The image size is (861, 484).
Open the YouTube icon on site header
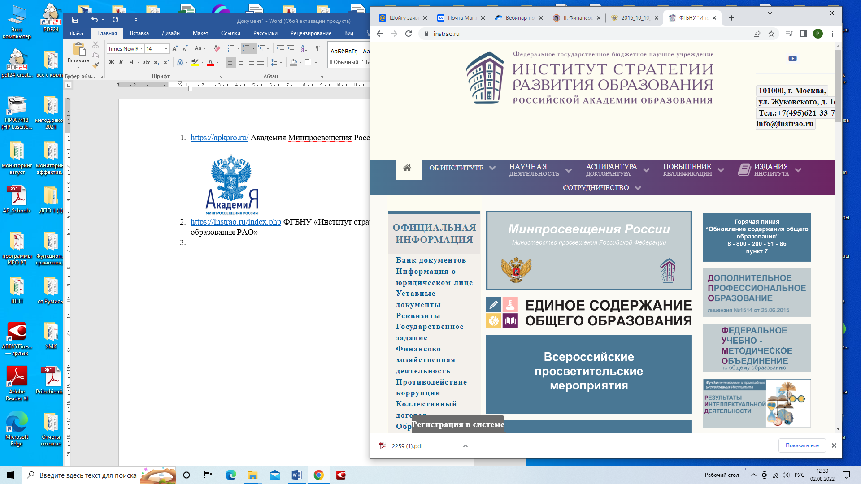[x=792, y=59]
